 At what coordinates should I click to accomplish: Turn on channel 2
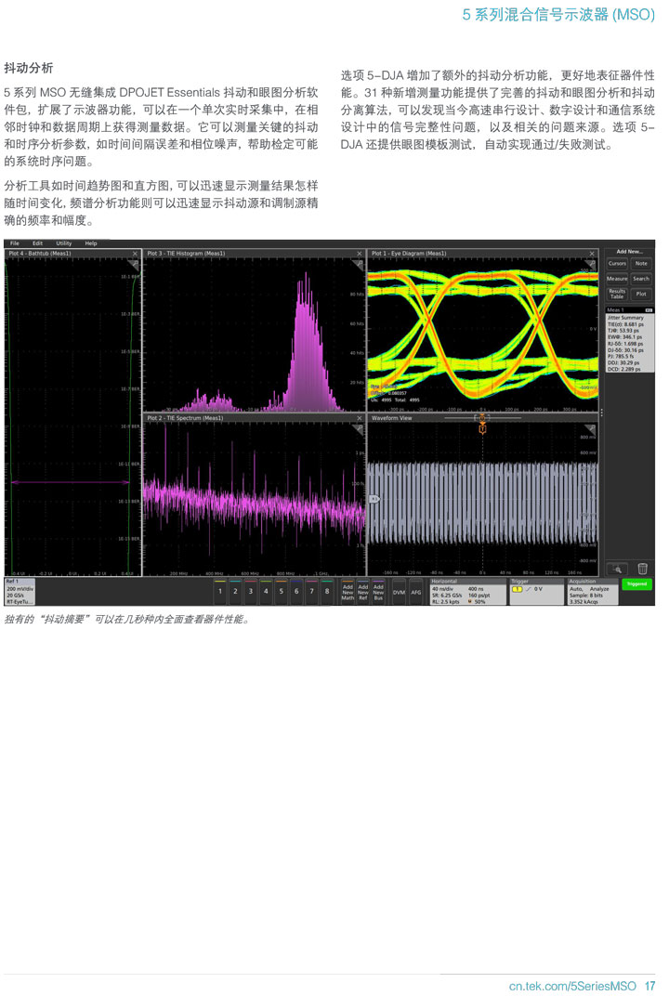[235, 591]
